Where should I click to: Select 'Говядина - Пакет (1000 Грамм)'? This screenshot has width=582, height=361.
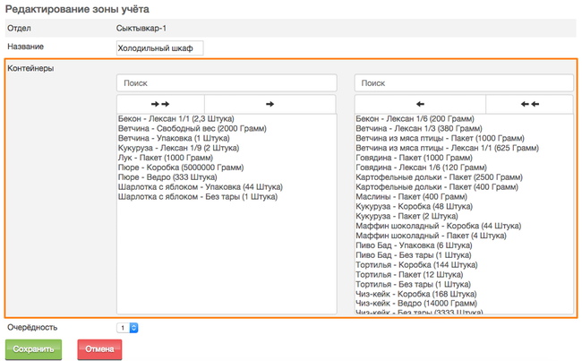(415, 158)
